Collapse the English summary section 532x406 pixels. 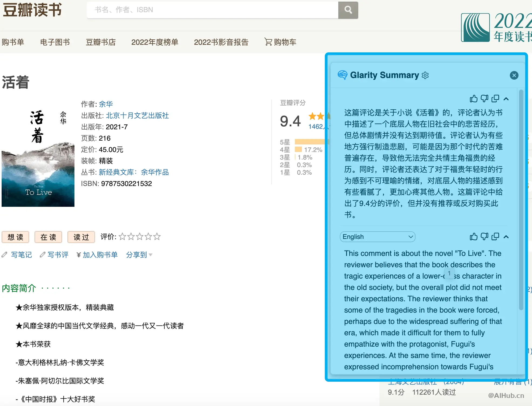tap(506, 237)
